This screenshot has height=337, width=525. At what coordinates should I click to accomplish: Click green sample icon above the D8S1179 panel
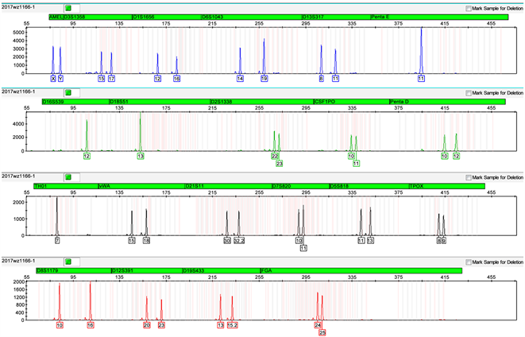[68, 261]
